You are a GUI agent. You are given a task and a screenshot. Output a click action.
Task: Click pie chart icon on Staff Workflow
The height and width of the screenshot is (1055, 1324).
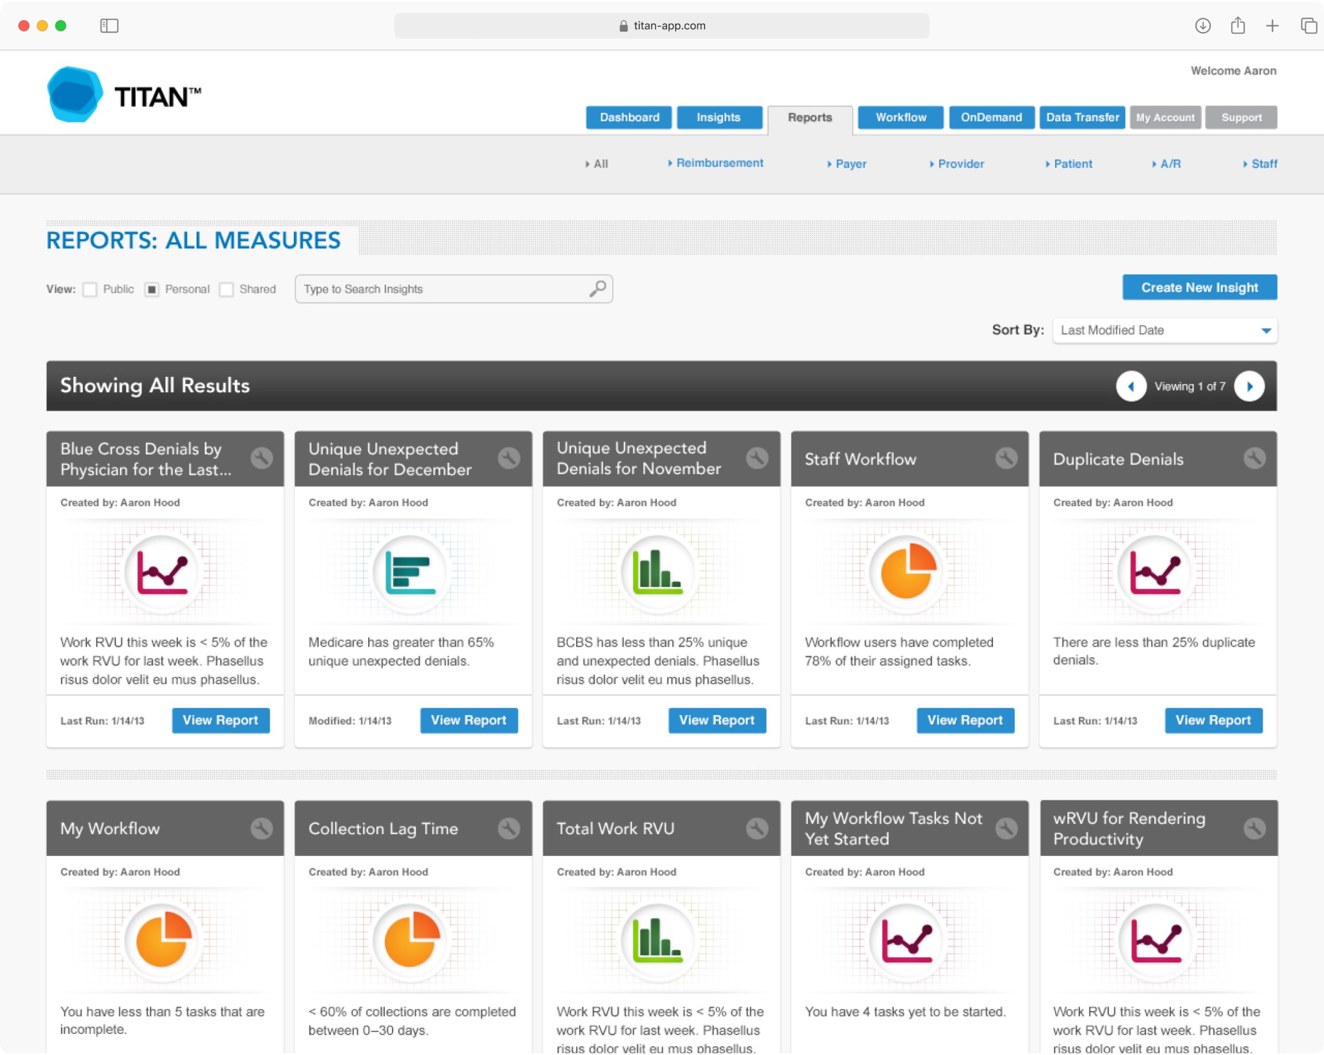pyautogui.click(x=908, y=571)
